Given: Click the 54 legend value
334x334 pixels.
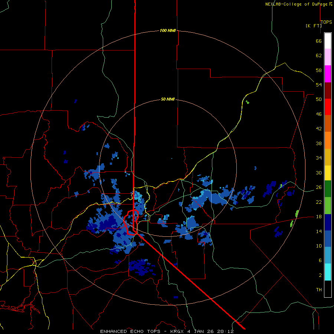Looking at the screenshot, I should pyautogui.click(x=319, y=85).
